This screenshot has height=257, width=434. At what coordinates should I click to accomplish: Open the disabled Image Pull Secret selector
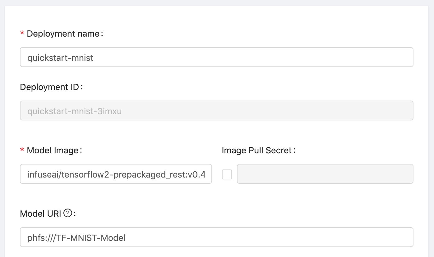tap(325, 174)
